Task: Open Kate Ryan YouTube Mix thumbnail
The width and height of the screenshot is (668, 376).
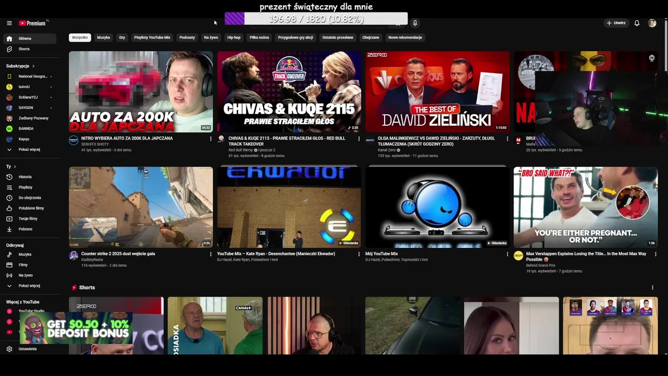Action: [289, 207]
